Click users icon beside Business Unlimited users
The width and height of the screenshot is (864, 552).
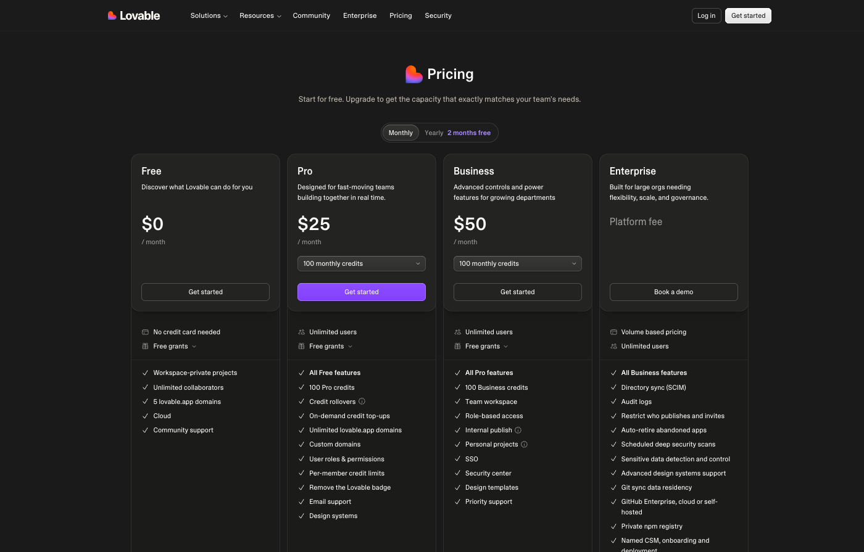[458, 332]
